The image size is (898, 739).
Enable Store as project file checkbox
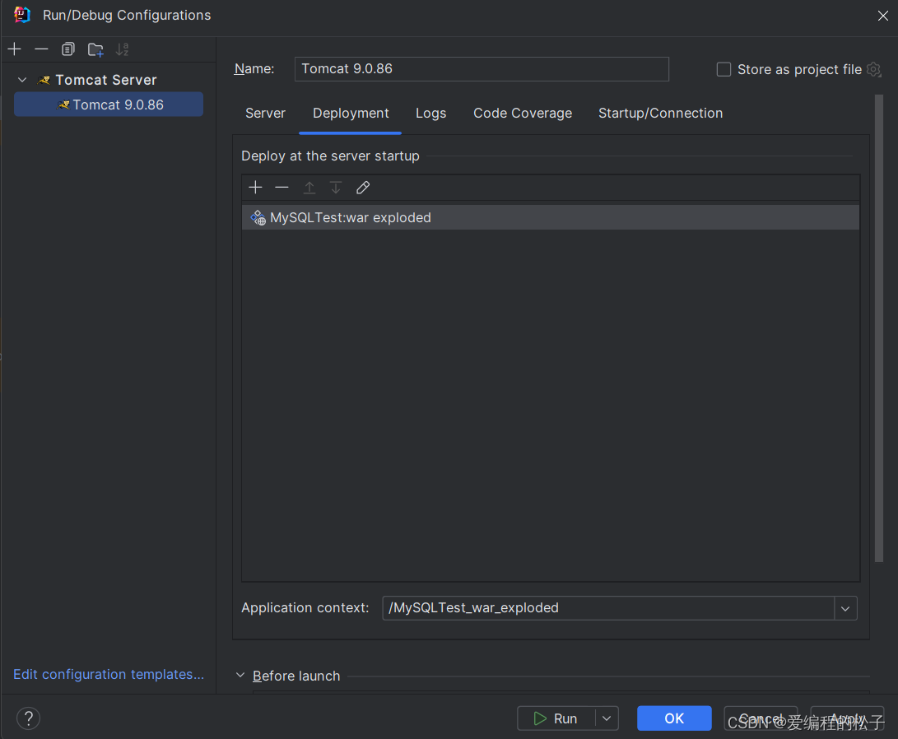[724, 69]
